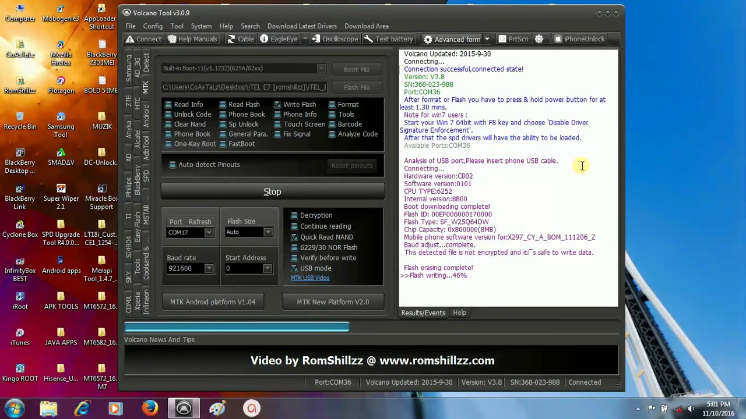
Task: Open the File menu
Action: click(x=131, y=26)
